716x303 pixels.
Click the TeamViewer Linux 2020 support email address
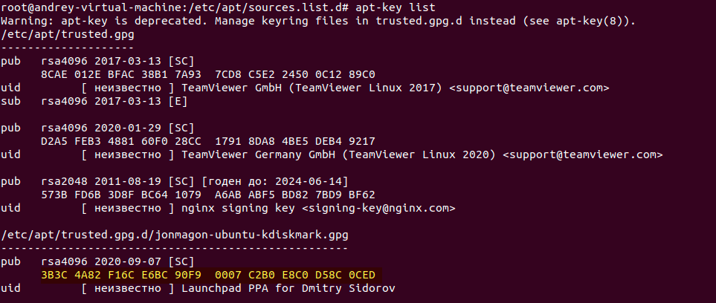coord(581,155)
